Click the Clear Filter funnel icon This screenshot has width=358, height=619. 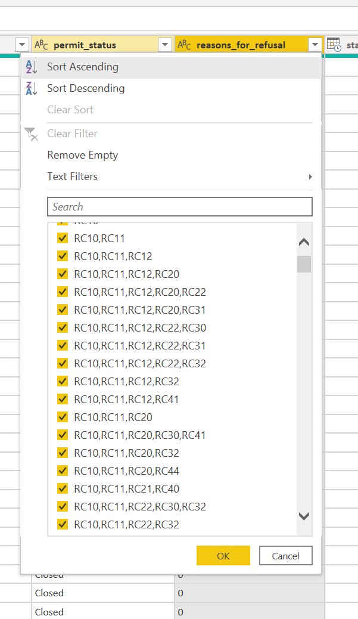click(31, 134)
